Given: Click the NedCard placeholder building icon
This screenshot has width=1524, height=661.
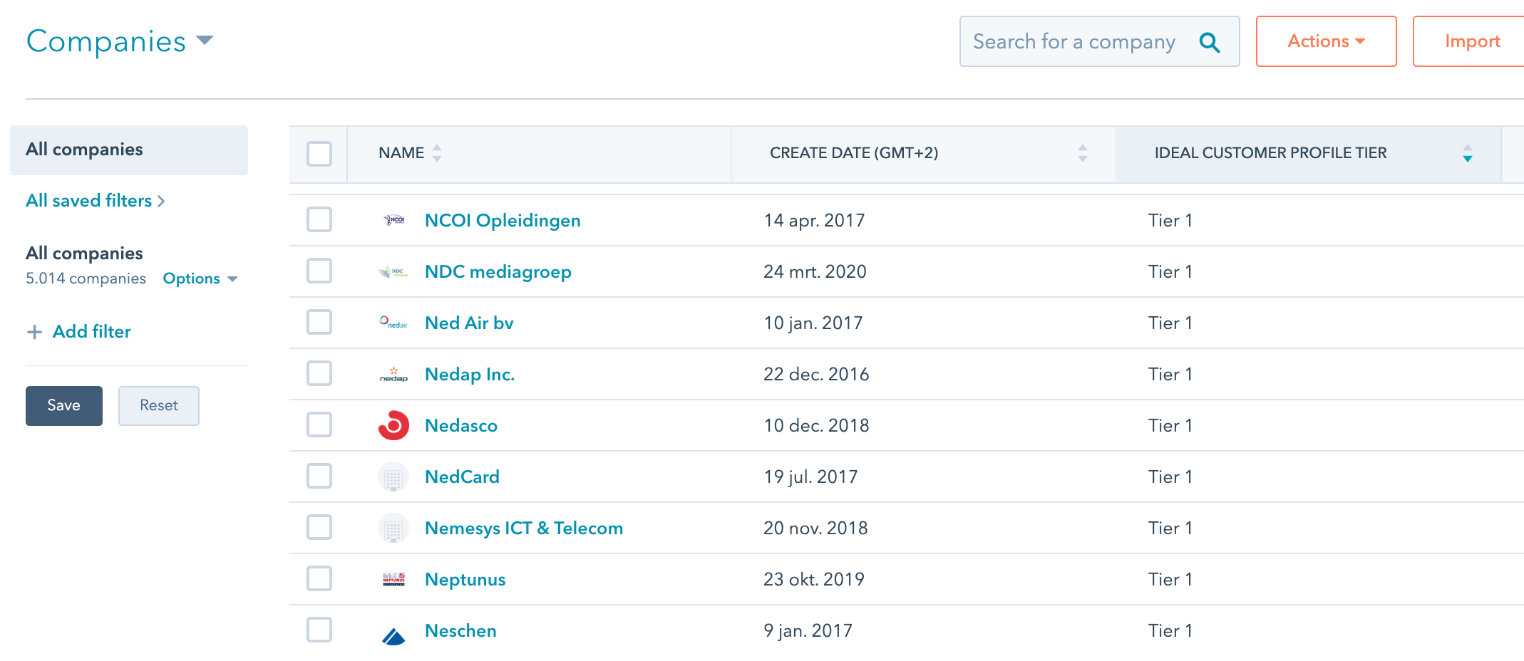Looking at the screenshot, I should 393,477.
